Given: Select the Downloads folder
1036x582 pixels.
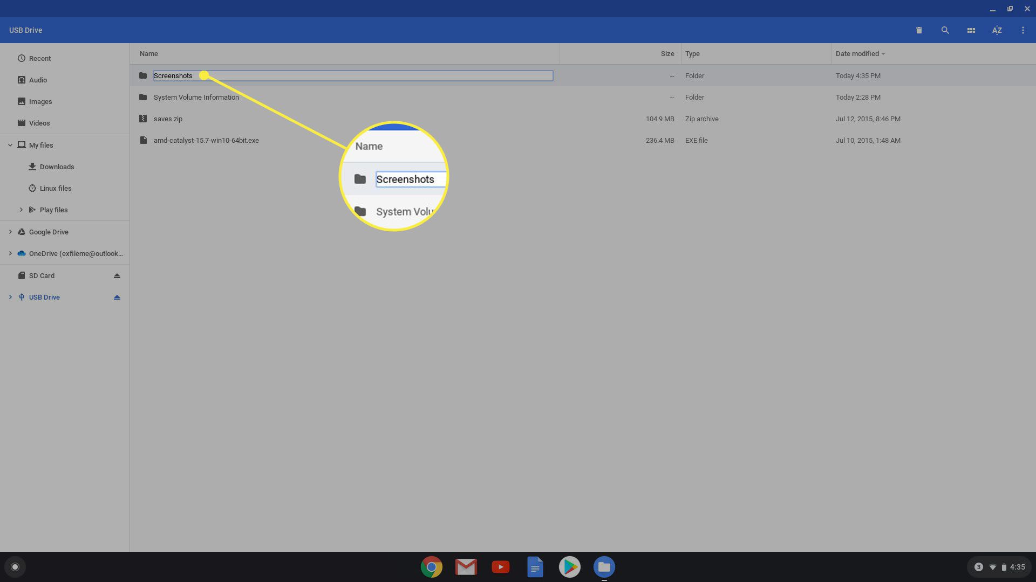Looking at the screenshot, I should (x=57, y=167).
